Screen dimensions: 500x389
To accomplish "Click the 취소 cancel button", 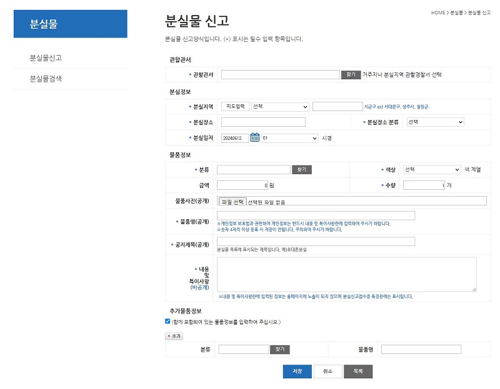I will point(327,372).
